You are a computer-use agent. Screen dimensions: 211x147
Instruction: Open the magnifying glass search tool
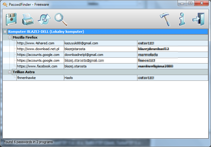(x=61, y=19)
